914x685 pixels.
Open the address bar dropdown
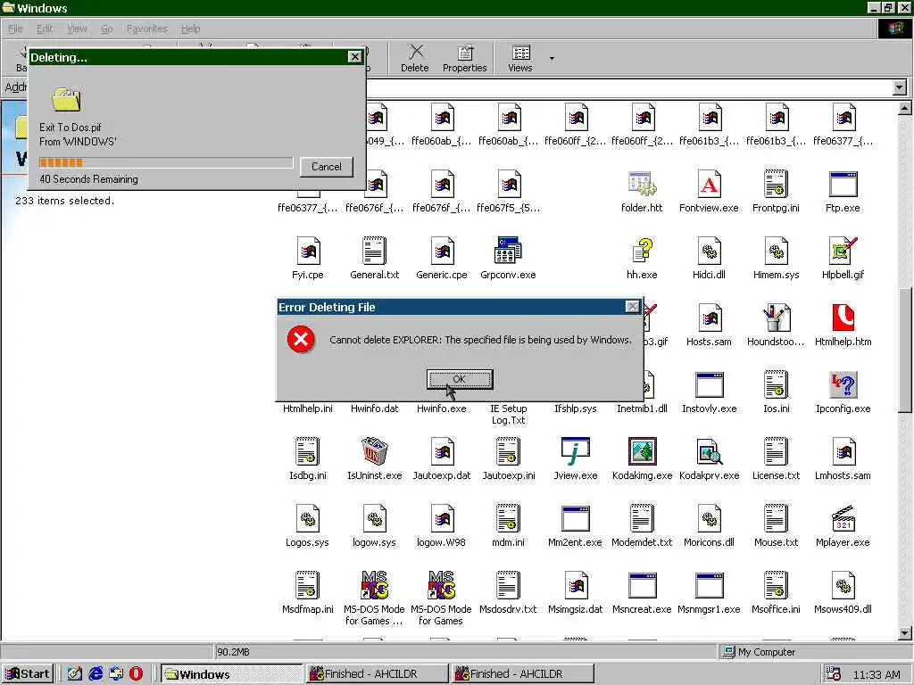tap(900, 88)
